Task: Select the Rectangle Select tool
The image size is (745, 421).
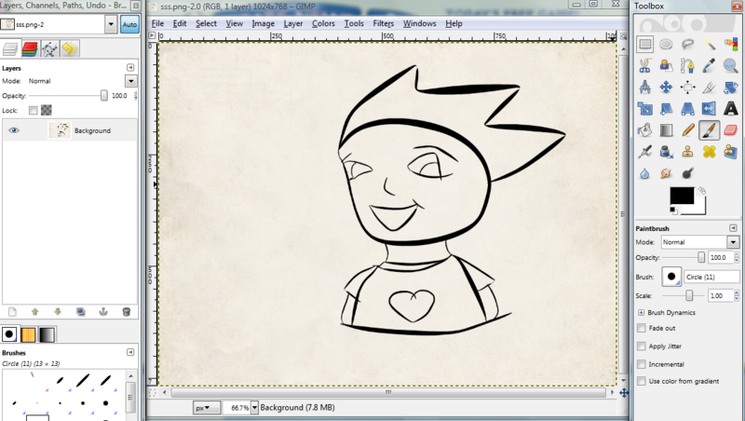Action: pos(644,43)
